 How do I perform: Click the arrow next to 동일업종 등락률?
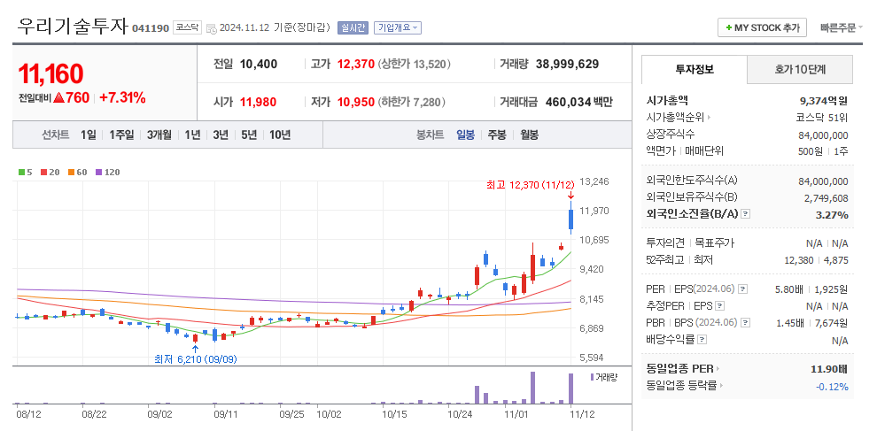coord(721,386)
